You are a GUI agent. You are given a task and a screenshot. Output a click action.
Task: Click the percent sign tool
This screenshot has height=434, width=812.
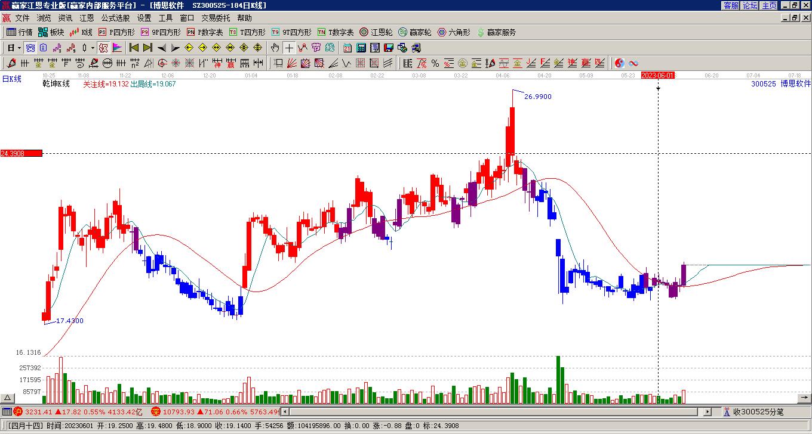435,63
